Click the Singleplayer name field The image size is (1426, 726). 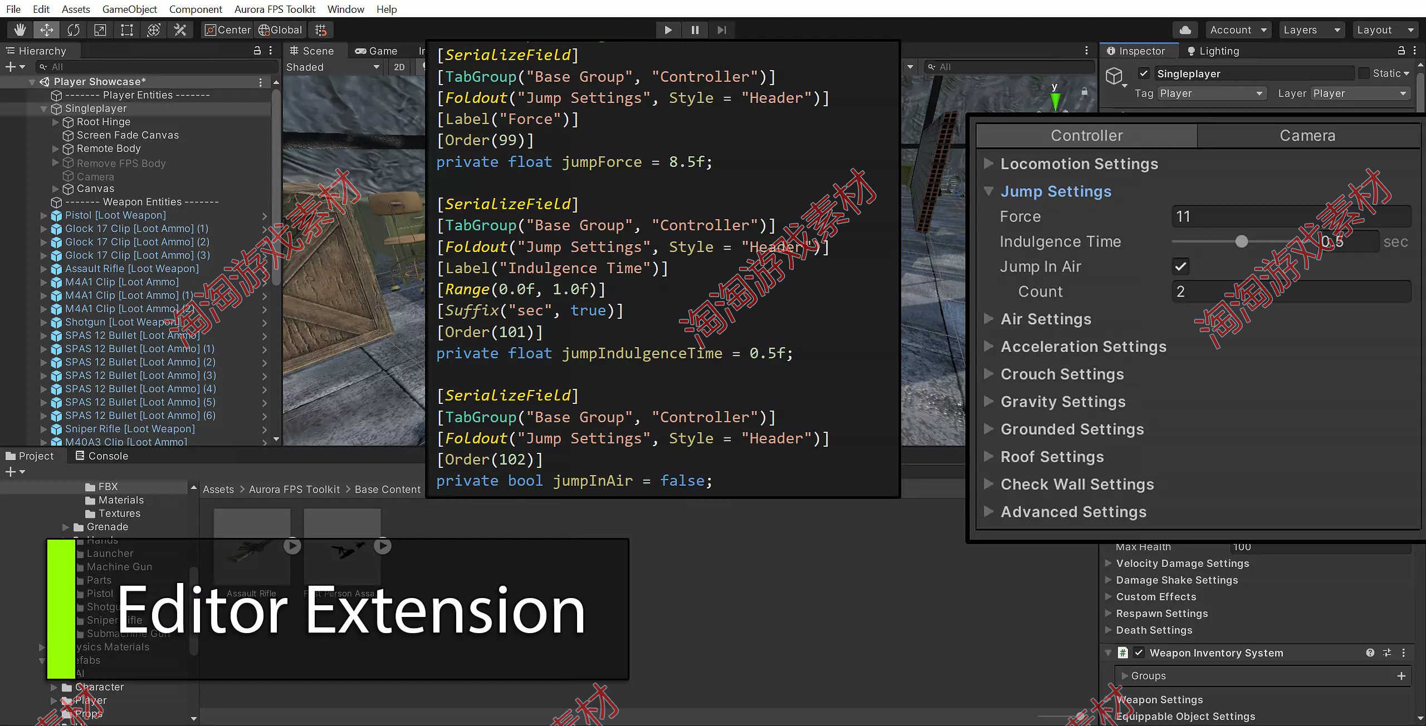[1254, 73]
